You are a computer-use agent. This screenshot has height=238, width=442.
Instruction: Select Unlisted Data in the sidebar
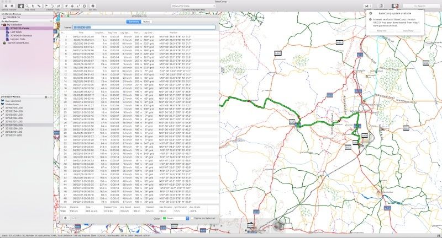[x=18, y=39]
